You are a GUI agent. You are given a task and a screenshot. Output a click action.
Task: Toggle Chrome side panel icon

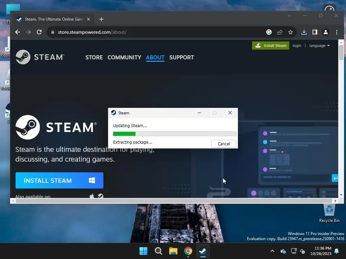pos(315,32)
